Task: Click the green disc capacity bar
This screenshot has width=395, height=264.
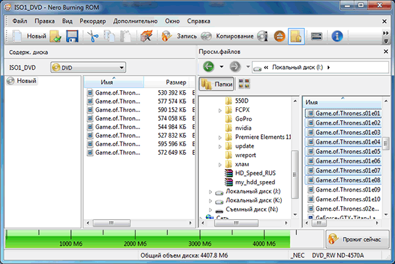Action: tap(147, 239)
